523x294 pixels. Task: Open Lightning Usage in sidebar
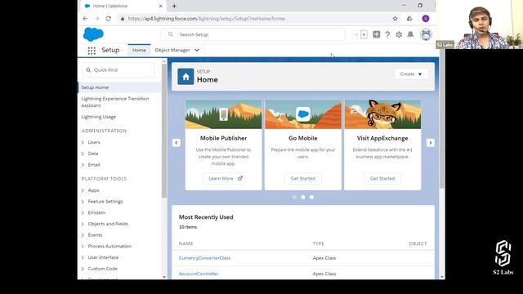coord(99,117)
